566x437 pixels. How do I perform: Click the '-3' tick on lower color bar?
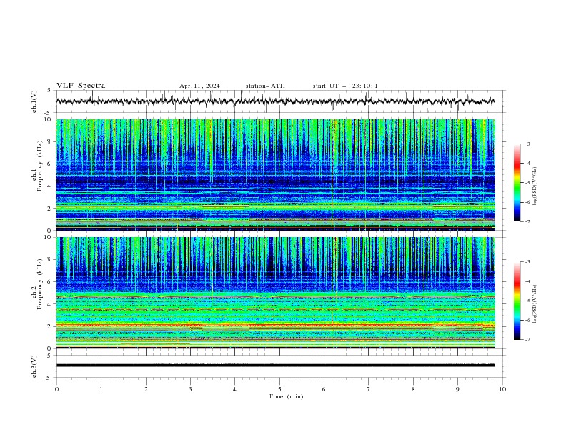click(527, 262)
